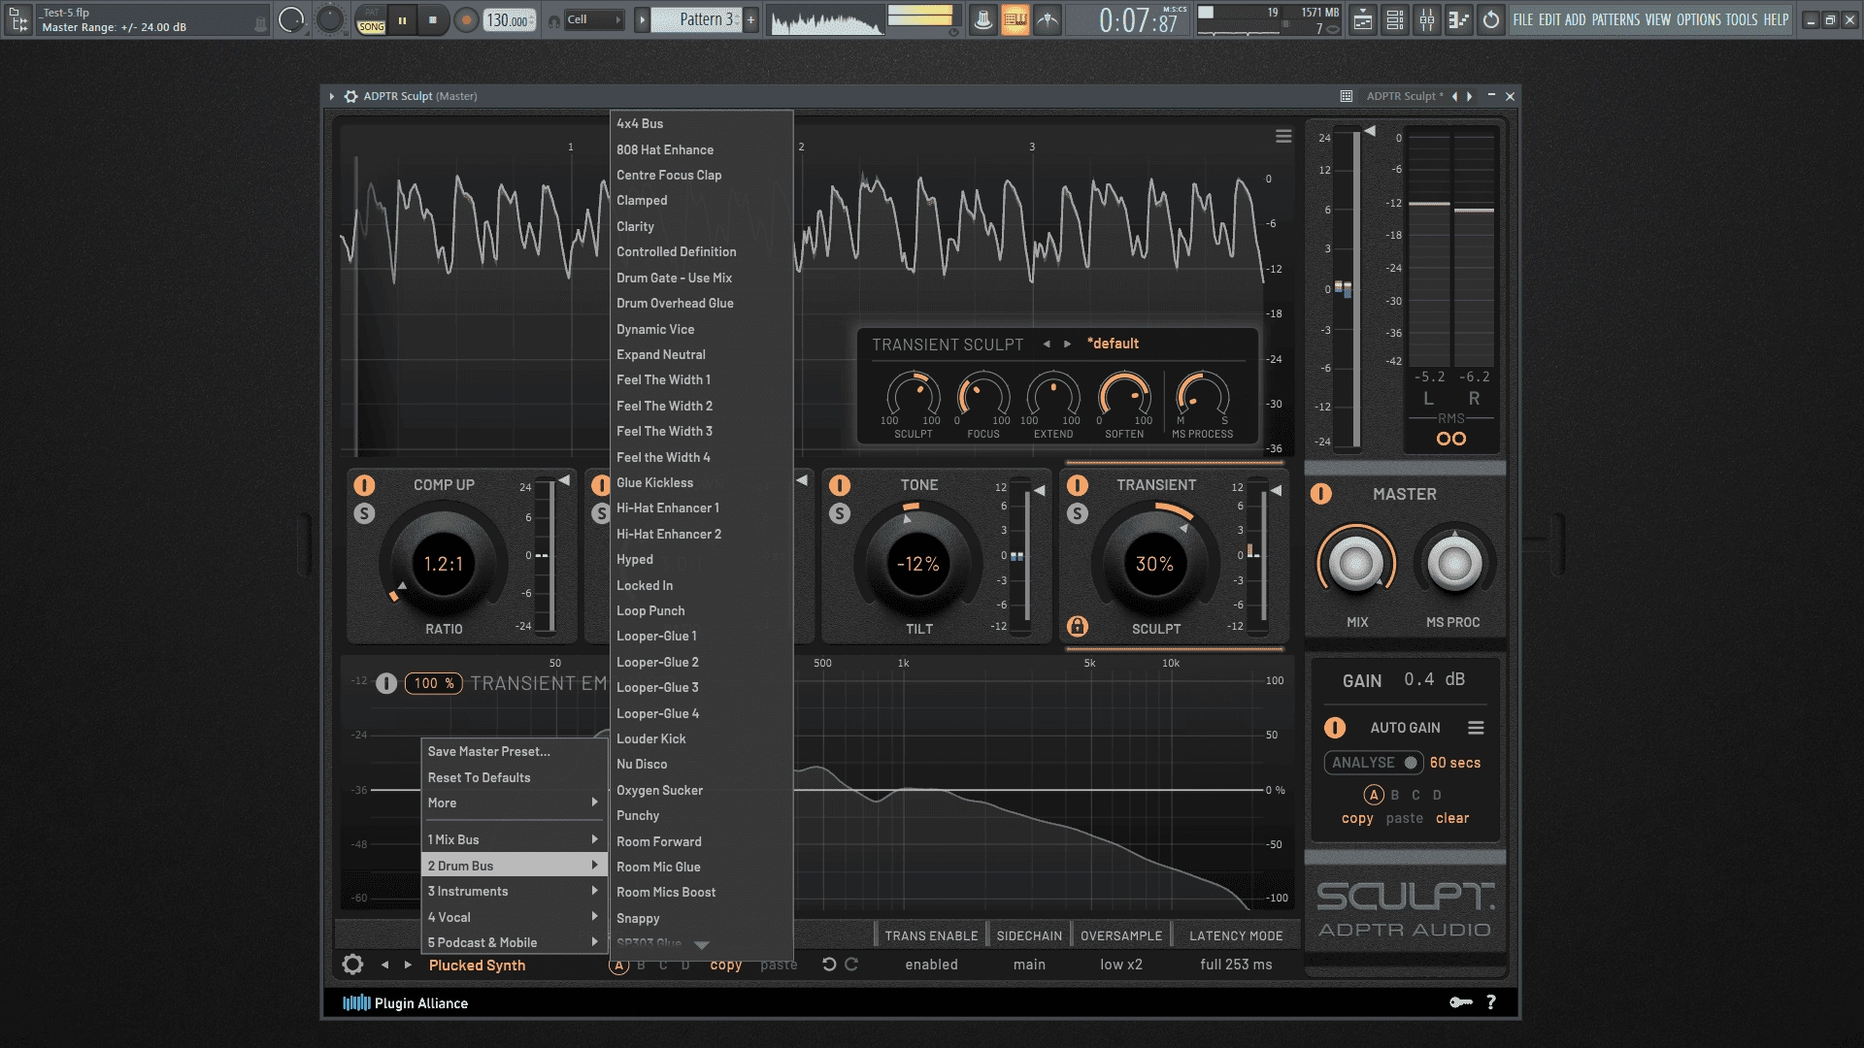Open the TOOLS menu
Viewport: 1864px width, 1048px height.
[x=1742, y=19]
